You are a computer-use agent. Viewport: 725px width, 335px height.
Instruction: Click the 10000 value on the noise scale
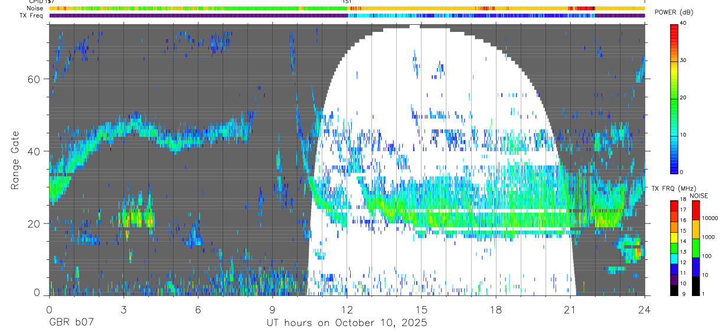(710, 218)
